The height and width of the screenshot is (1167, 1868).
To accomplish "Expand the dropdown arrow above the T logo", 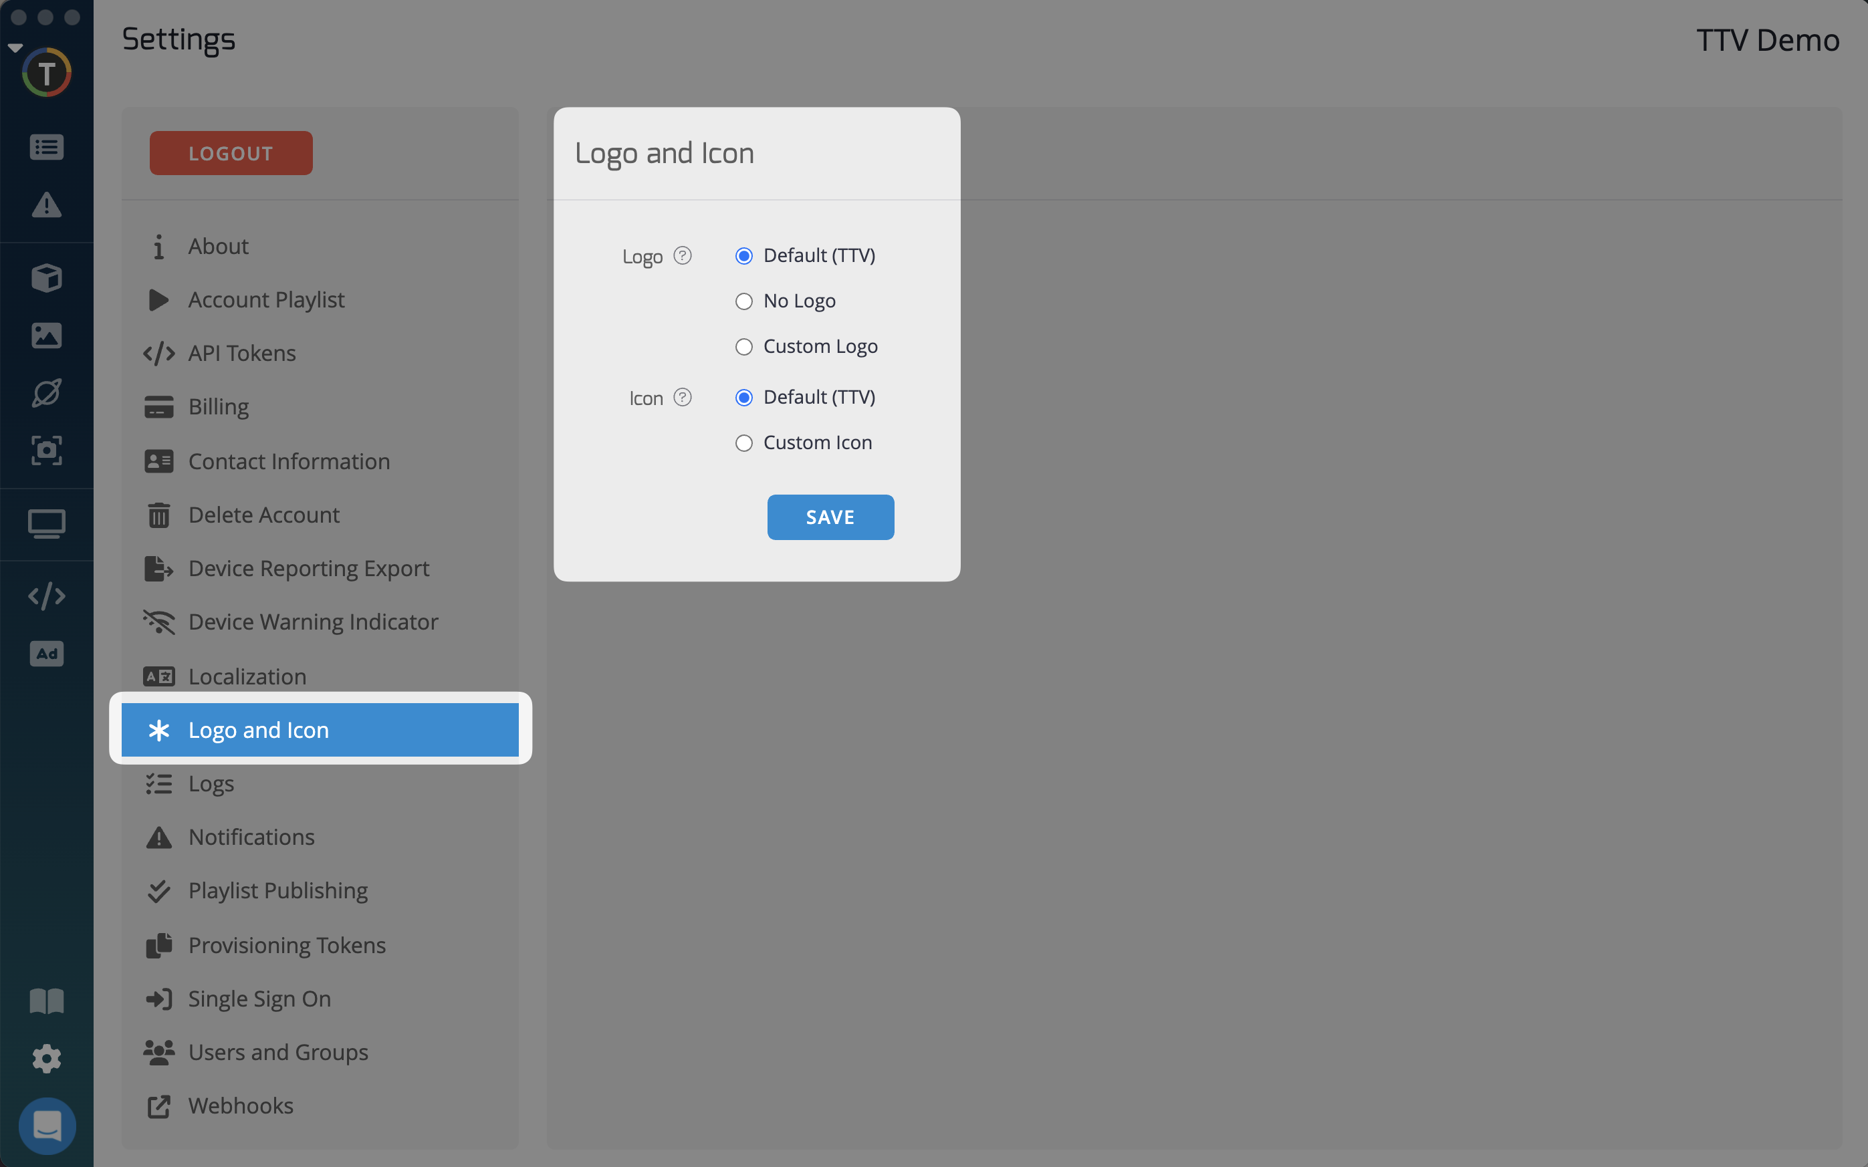I will click(15, 48).
